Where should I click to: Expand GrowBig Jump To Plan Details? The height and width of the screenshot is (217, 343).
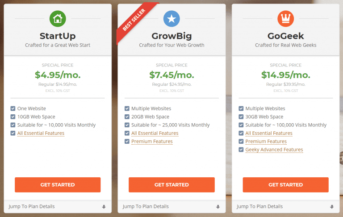171,206
